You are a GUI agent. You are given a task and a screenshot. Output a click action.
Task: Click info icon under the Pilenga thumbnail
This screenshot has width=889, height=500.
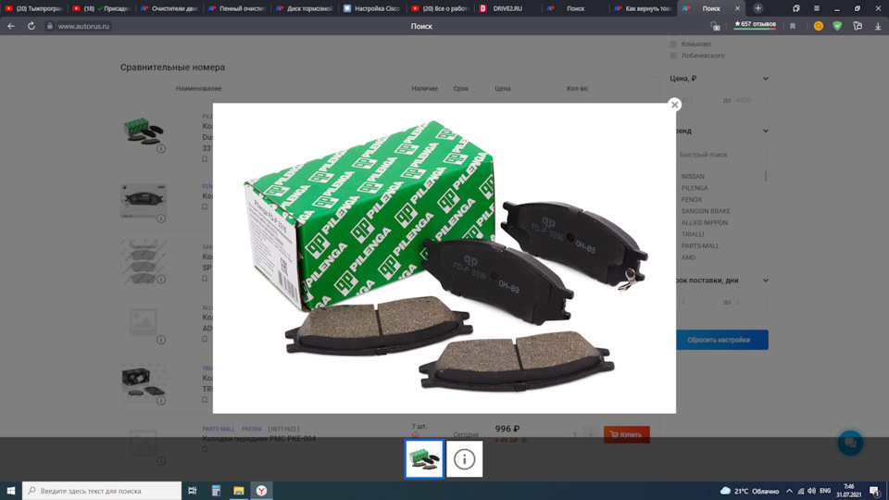tap(161, 148)
